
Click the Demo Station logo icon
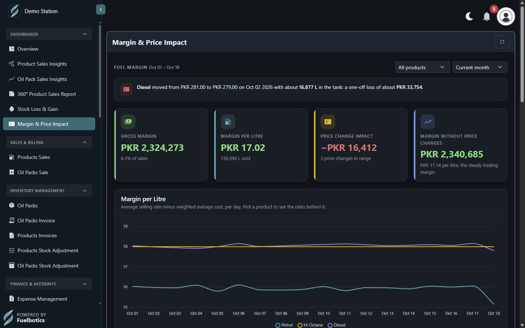[x=15, y=11]
